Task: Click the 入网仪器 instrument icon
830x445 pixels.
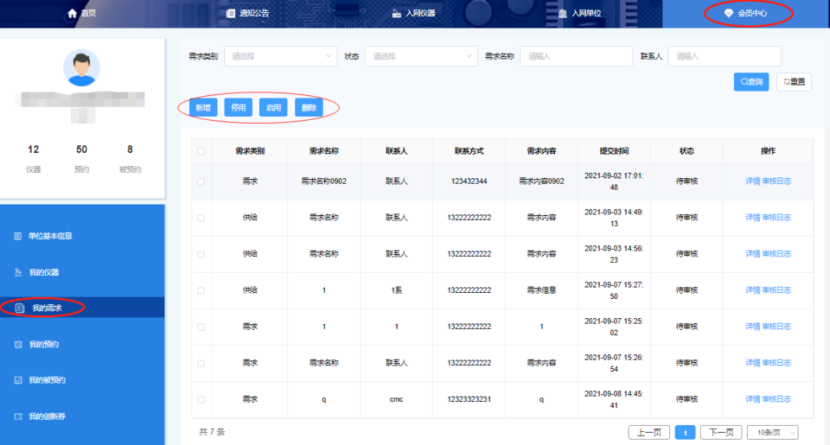Action: click(397, 13)
